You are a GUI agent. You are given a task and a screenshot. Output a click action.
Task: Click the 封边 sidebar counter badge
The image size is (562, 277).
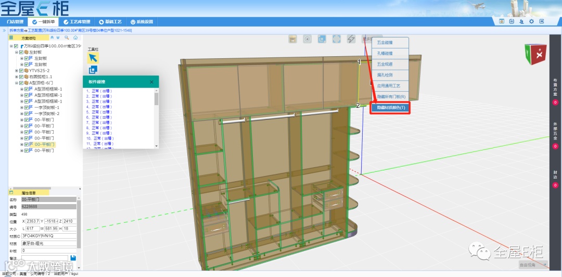[555, 185]
